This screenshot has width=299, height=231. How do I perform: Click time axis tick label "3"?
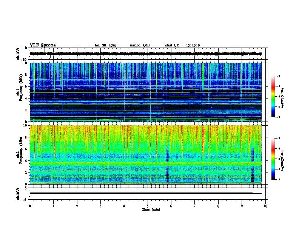click(100, 206)
